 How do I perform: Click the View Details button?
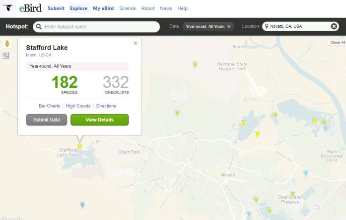(99, 120)
